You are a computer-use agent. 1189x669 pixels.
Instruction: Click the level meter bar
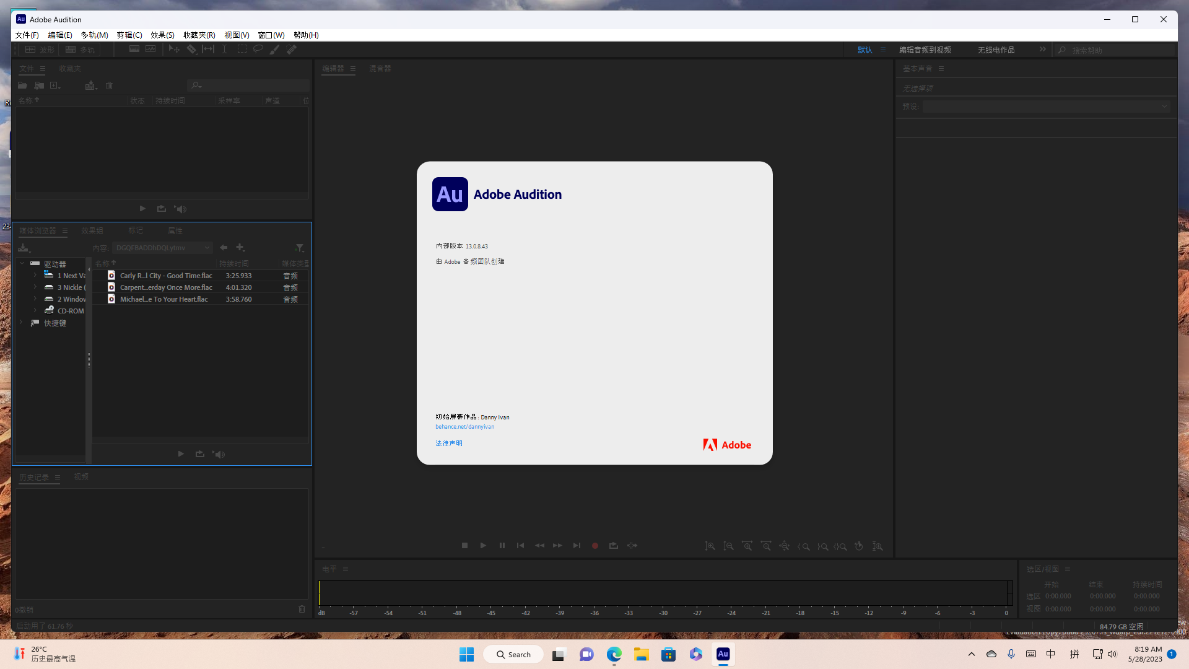(663, 593)
